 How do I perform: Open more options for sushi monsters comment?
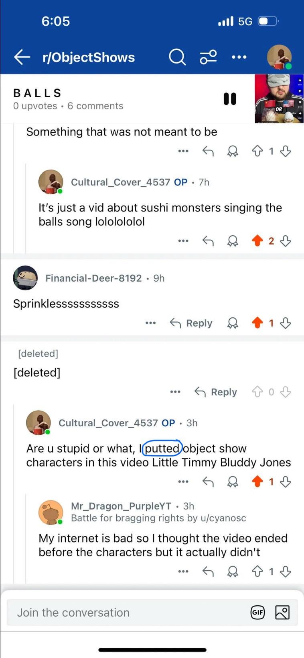(183, 241)
